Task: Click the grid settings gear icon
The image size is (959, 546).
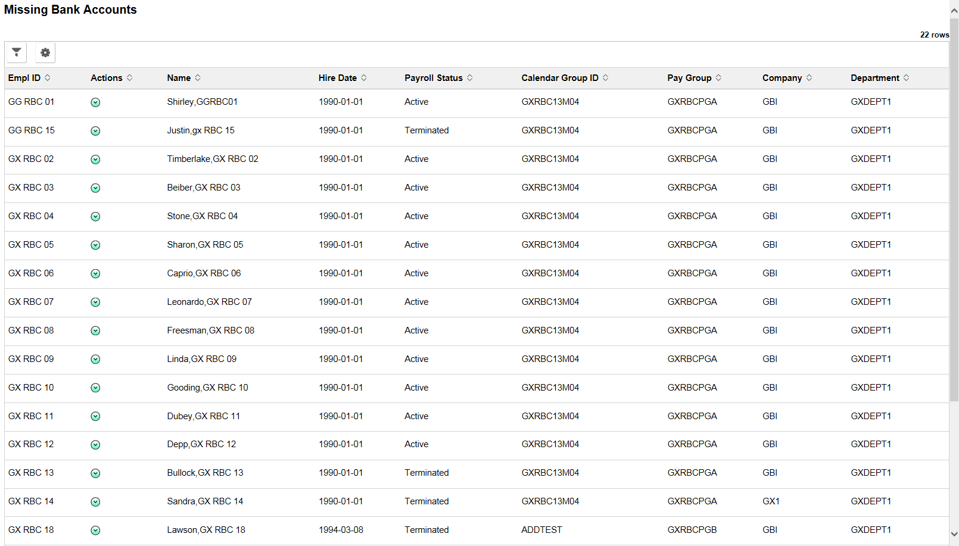Action: pyautogui.click(x=45, y=52)
